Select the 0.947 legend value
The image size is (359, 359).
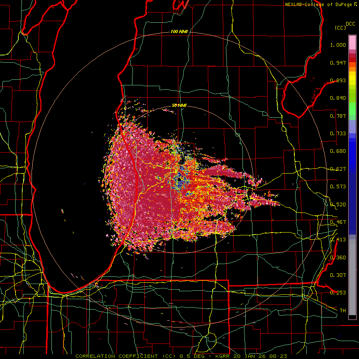(x=338, y=63)
